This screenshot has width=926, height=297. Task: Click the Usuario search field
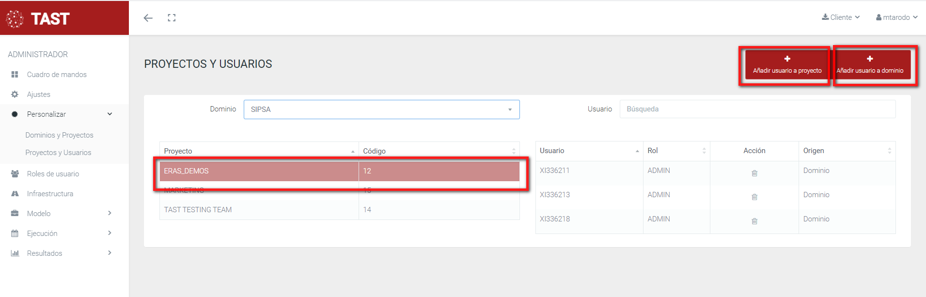pyautogui.click(x=757, y=109)
